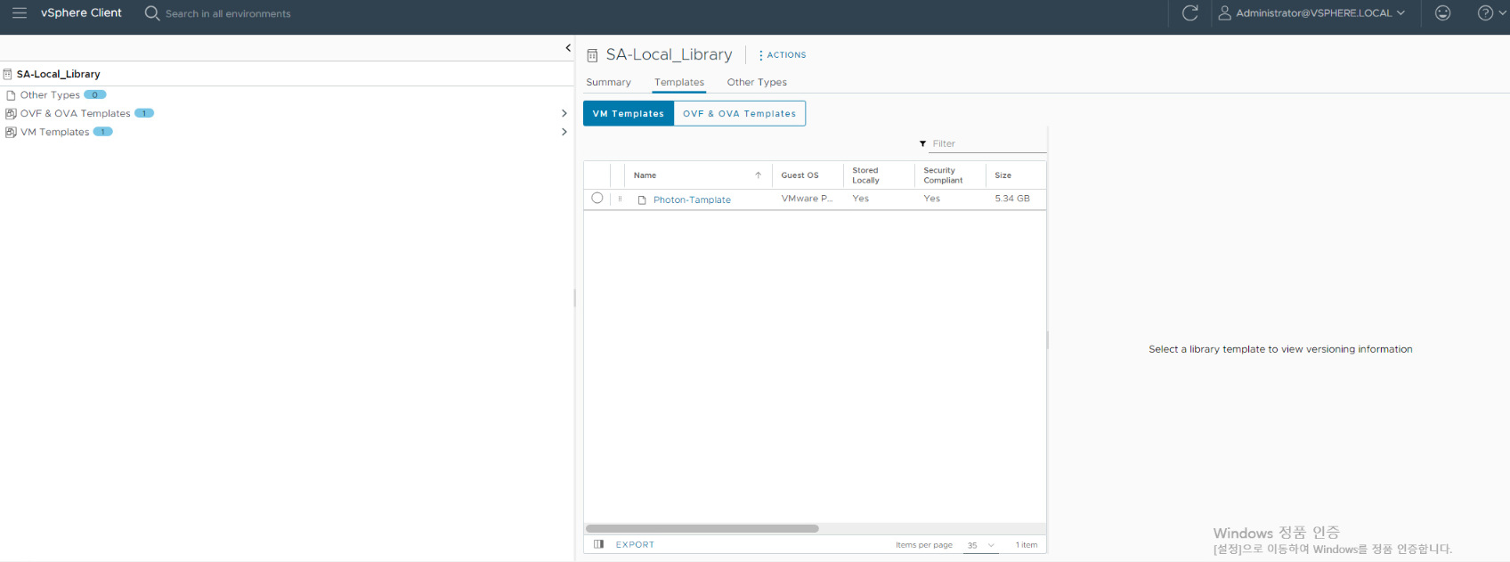1510x562 pixels.
Task: Click the SA-Local_Library icon in tree
Action: pos(7,74)
